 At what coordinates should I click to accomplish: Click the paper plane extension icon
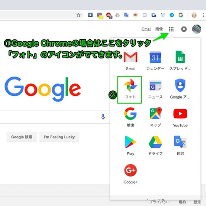[163, 15]
